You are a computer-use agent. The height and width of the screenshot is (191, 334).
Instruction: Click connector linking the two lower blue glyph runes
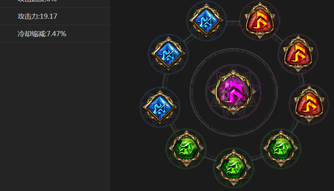pyautogui.click(x=165, y=81)
